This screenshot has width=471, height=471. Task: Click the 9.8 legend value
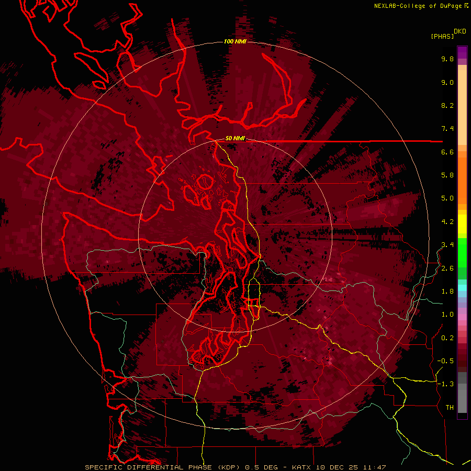[447, 59]
